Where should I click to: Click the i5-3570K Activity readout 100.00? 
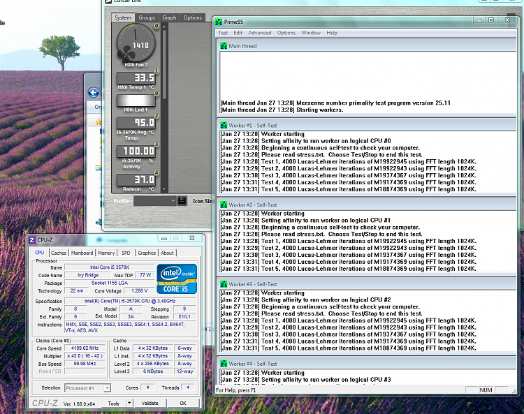tap(136, 151)
